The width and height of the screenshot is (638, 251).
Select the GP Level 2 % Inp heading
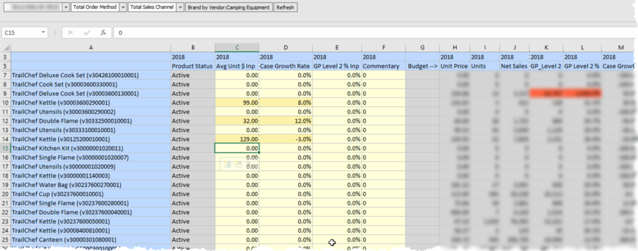tap(337, 66)
